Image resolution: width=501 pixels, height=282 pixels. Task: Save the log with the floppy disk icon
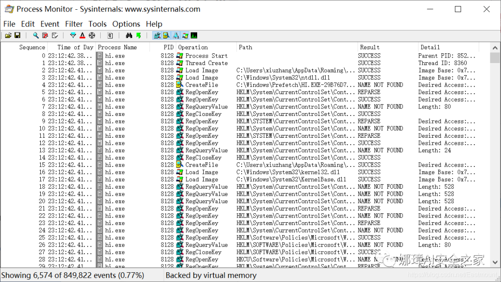coord(18,35)
